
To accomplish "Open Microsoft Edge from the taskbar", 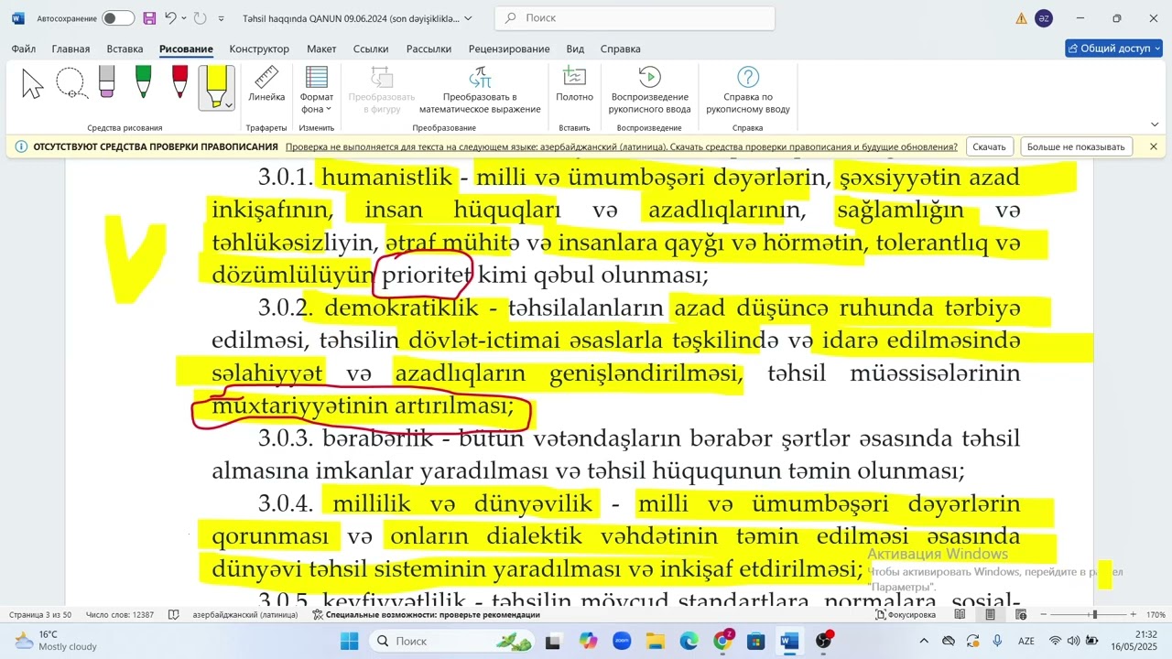I will click(x=689, y=642).
